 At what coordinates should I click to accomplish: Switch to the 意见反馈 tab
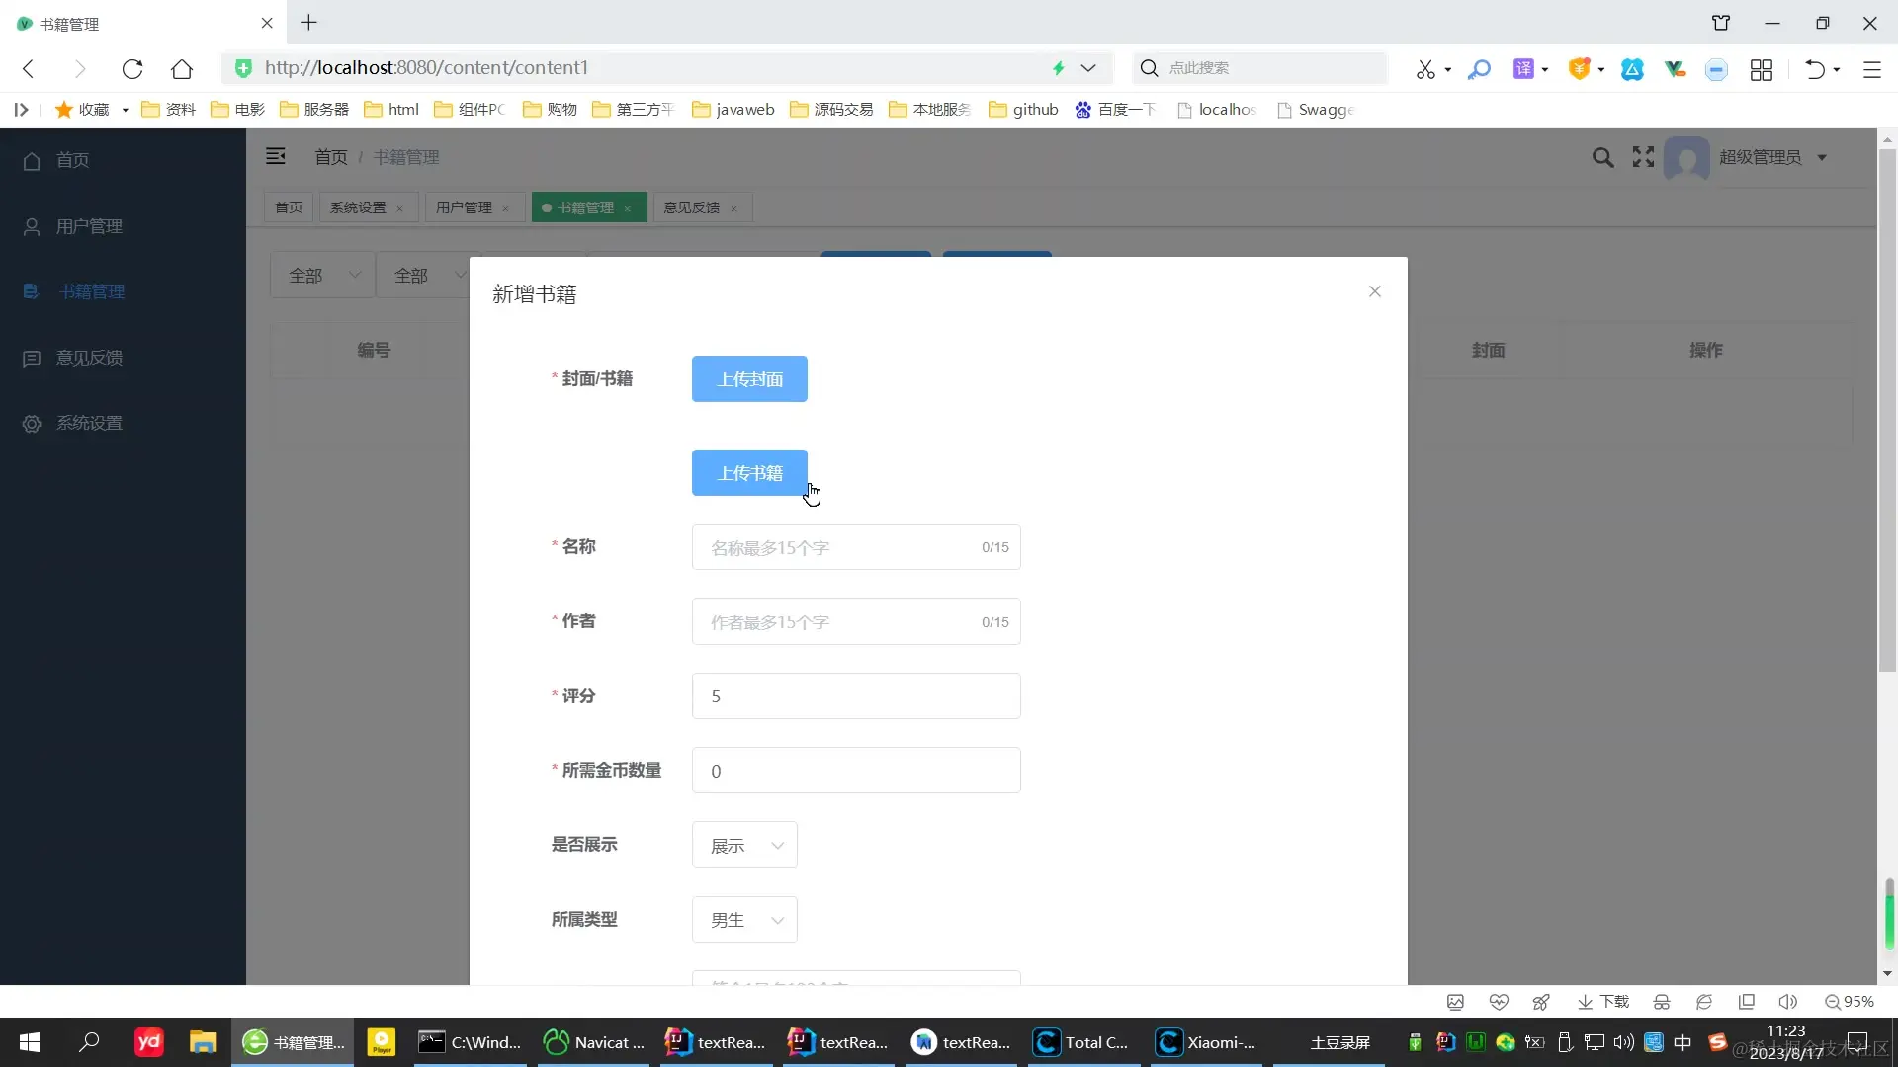pyautogui.click(x=691, y=207)
